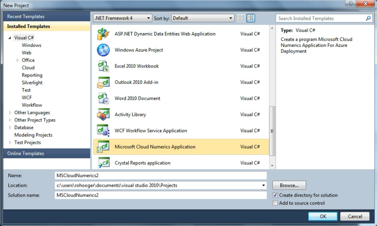The height and width of the screenshot is (226, 377).
Task: Enable Add to source control checkbox
Action: [275, 203]
